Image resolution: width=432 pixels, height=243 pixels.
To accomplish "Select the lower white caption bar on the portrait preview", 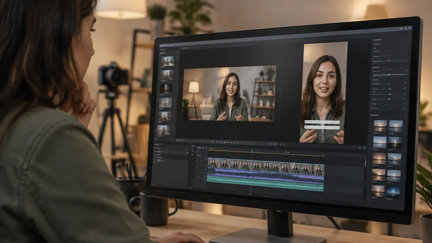I will (x=322, y=127).
